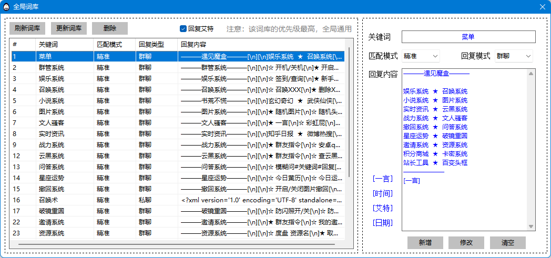
Task: Insert the [艾特] variable link
Action: [382, 208]
